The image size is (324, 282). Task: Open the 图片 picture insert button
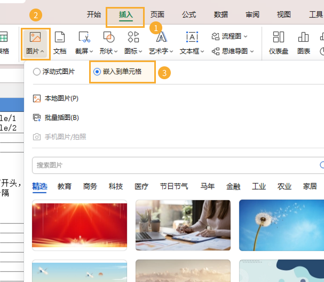35,44
